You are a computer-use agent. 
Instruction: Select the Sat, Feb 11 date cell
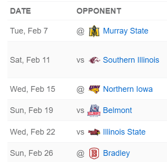click(x=30, y=60)
